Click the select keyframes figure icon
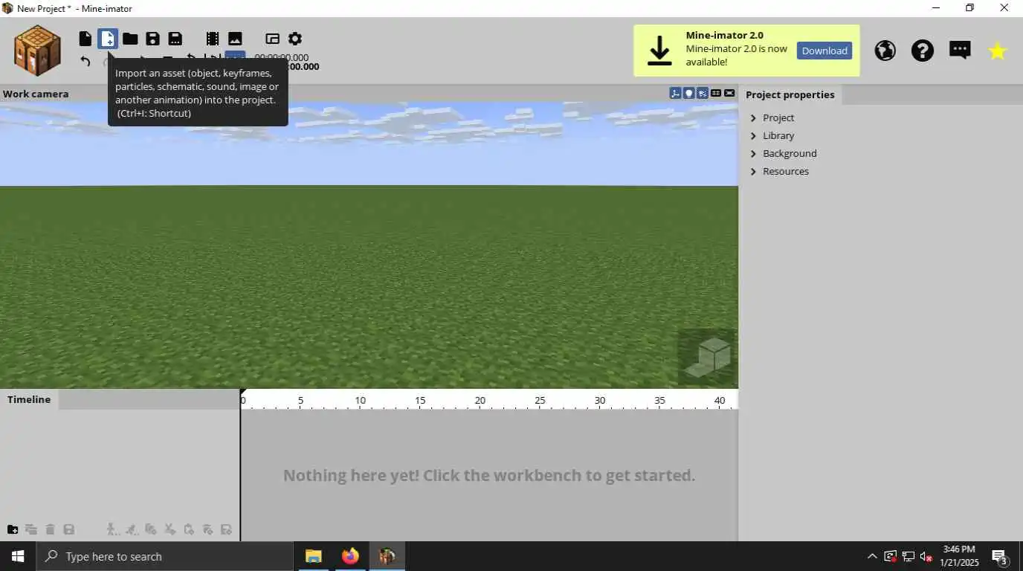The width and height of the screenshot is (1023, 571). click(x=112, y=529)
